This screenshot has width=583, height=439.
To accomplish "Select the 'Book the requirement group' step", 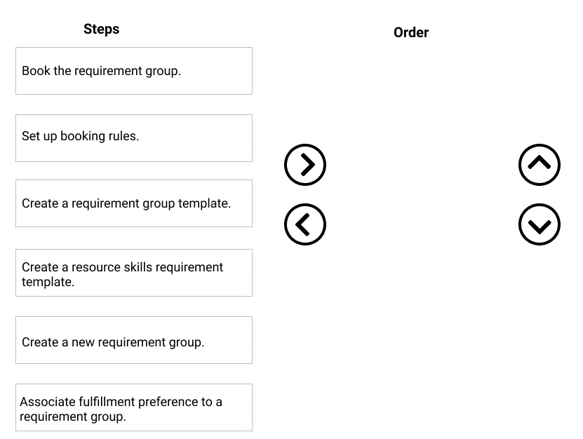I will (133, 71).
